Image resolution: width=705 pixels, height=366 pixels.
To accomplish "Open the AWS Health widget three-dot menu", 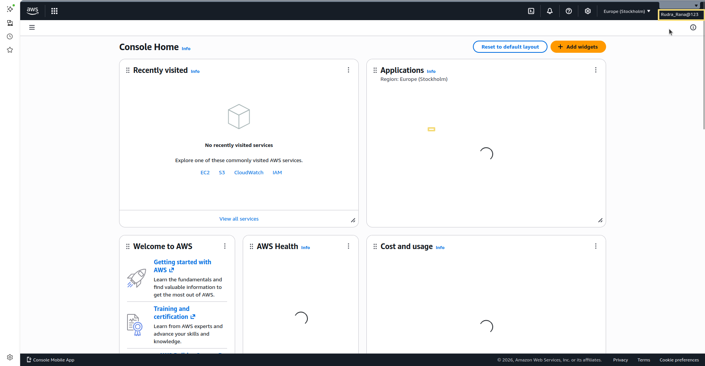I will (349, 246).
